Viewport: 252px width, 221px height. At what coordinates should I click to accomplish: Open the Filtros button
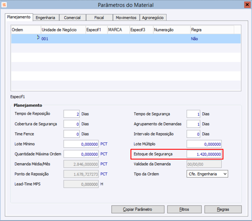click(184, 209)
